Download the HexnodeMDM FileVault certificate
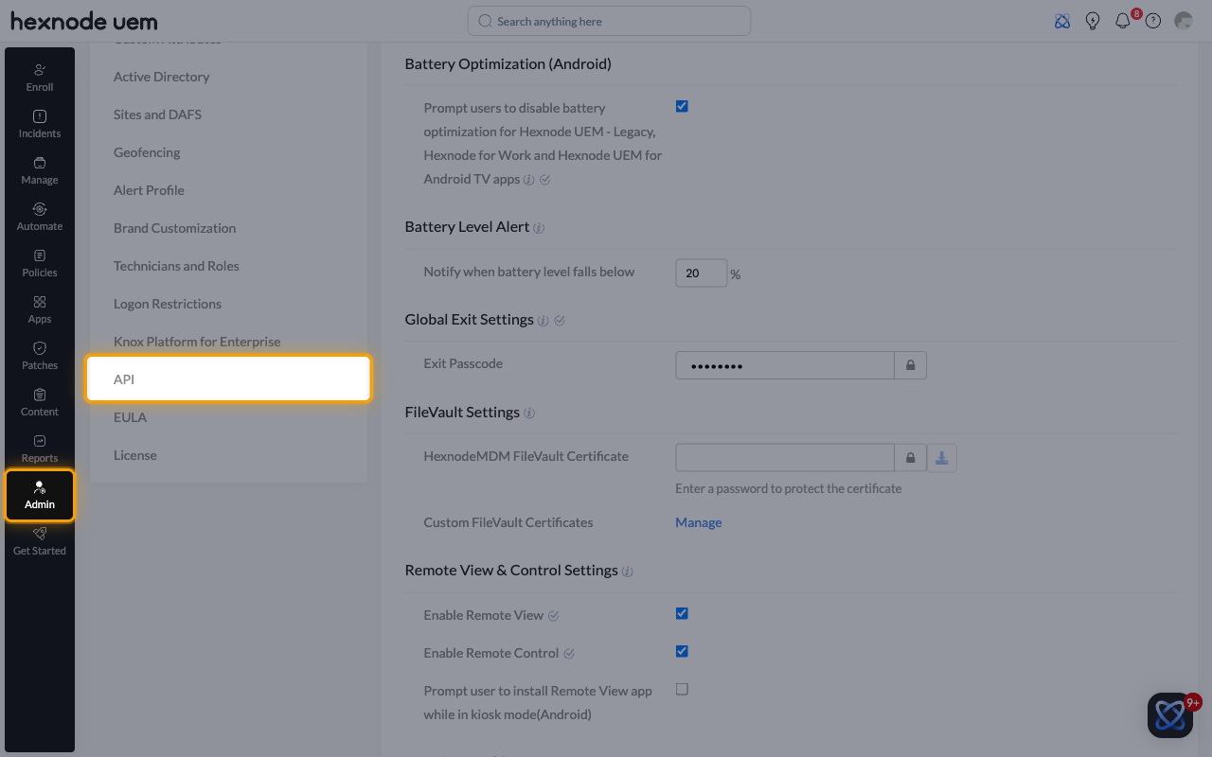 click(942, 458)
